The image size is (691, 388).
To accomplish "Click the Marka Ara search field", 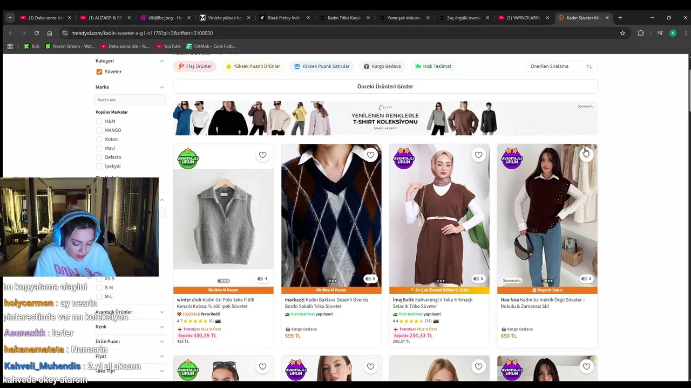I will coord(130,100).
